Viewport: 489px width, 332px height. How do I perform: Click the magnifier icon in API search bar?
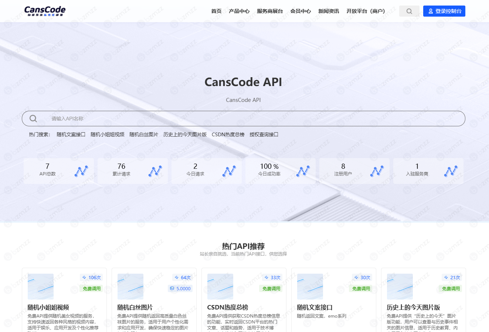tap(33, 119)
